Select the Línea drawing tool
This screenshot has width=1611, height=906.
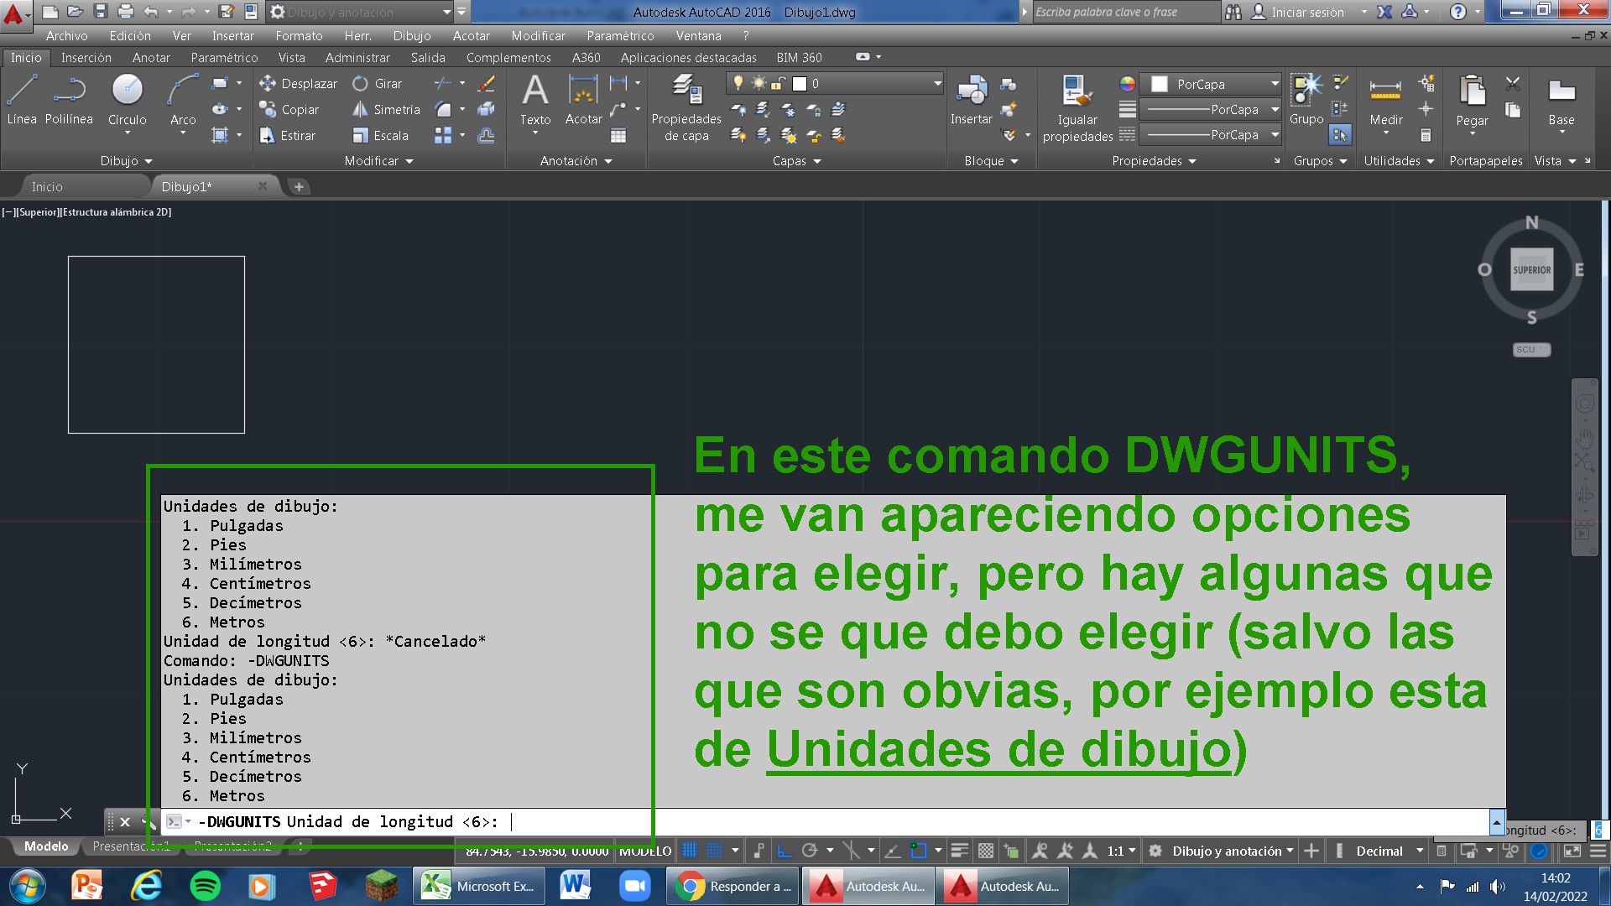[x=22, y=101]
